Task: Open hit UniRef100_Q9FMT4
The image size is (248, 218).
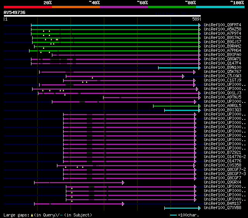Action: [x=222, y=25]
